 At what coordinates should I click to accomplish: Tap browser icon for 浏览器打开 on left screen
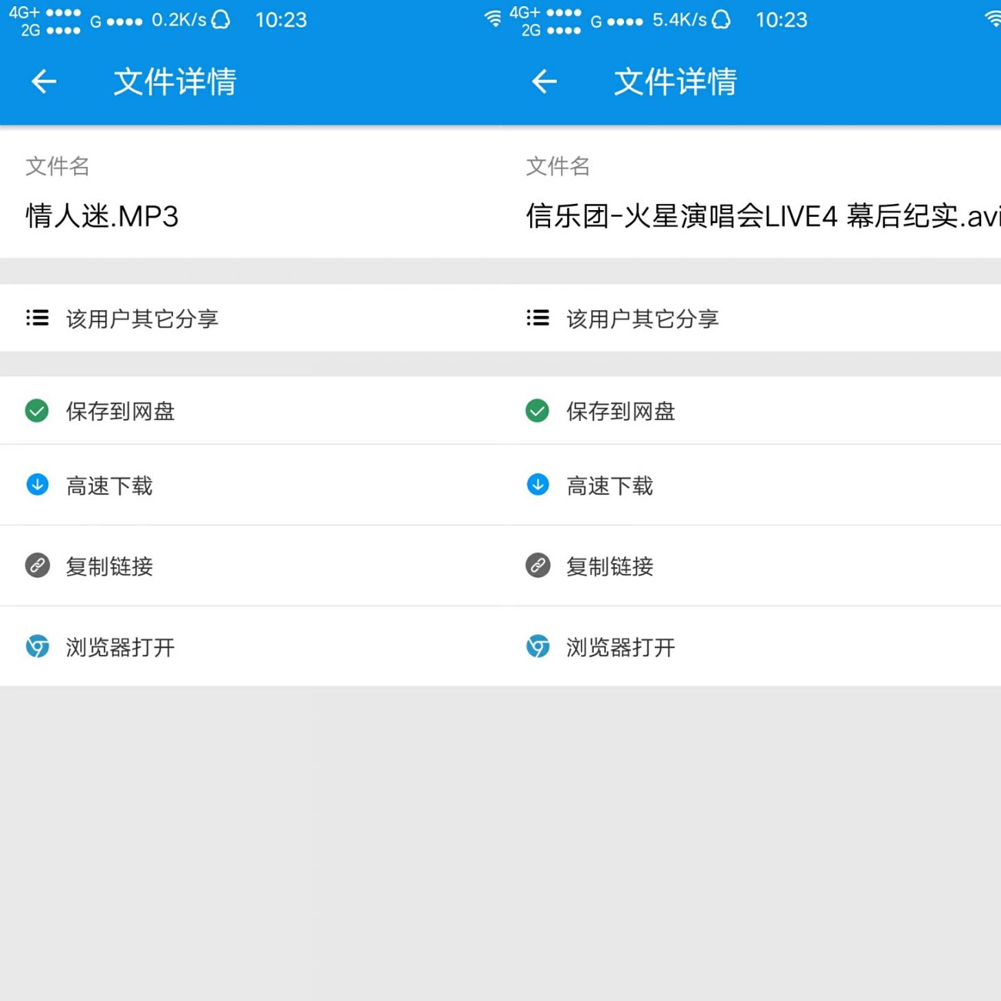coord(38,646)
